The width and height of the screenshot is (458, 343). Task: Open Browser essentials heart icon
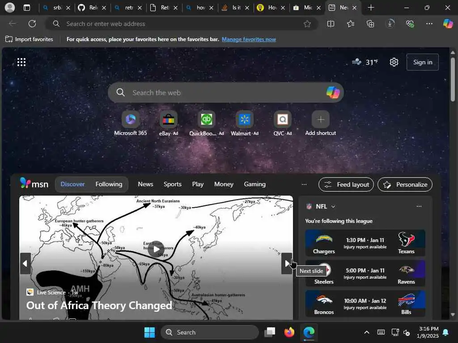(x=410, y=24)
